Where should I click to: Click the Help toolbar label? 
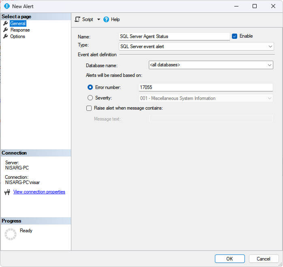point(115,19)
